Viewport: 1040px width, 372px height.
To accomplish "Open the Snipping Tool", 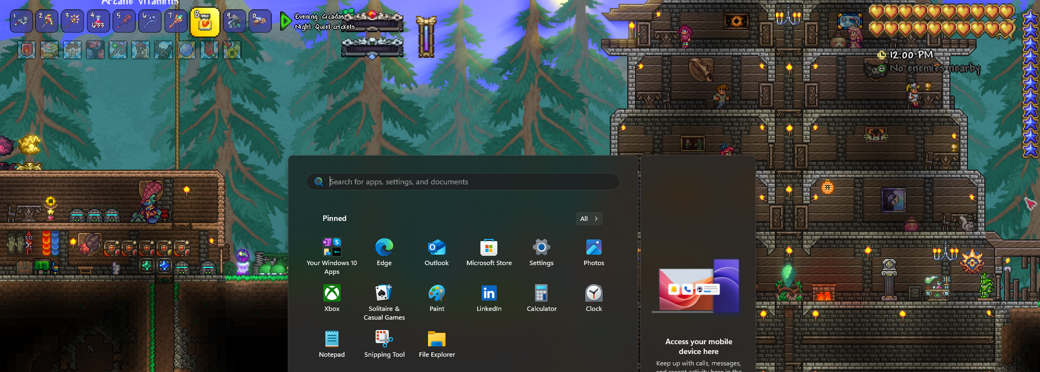I will coord(384,344).
